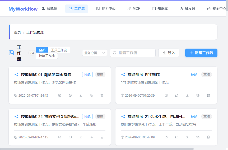Click the horizontal scrollbar
228x150 pixels.
pyautogui.click(x=97, y=149)
